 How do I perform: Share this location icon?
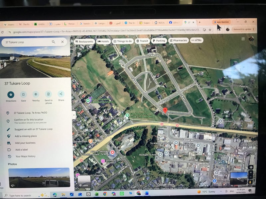click(61, 94)
